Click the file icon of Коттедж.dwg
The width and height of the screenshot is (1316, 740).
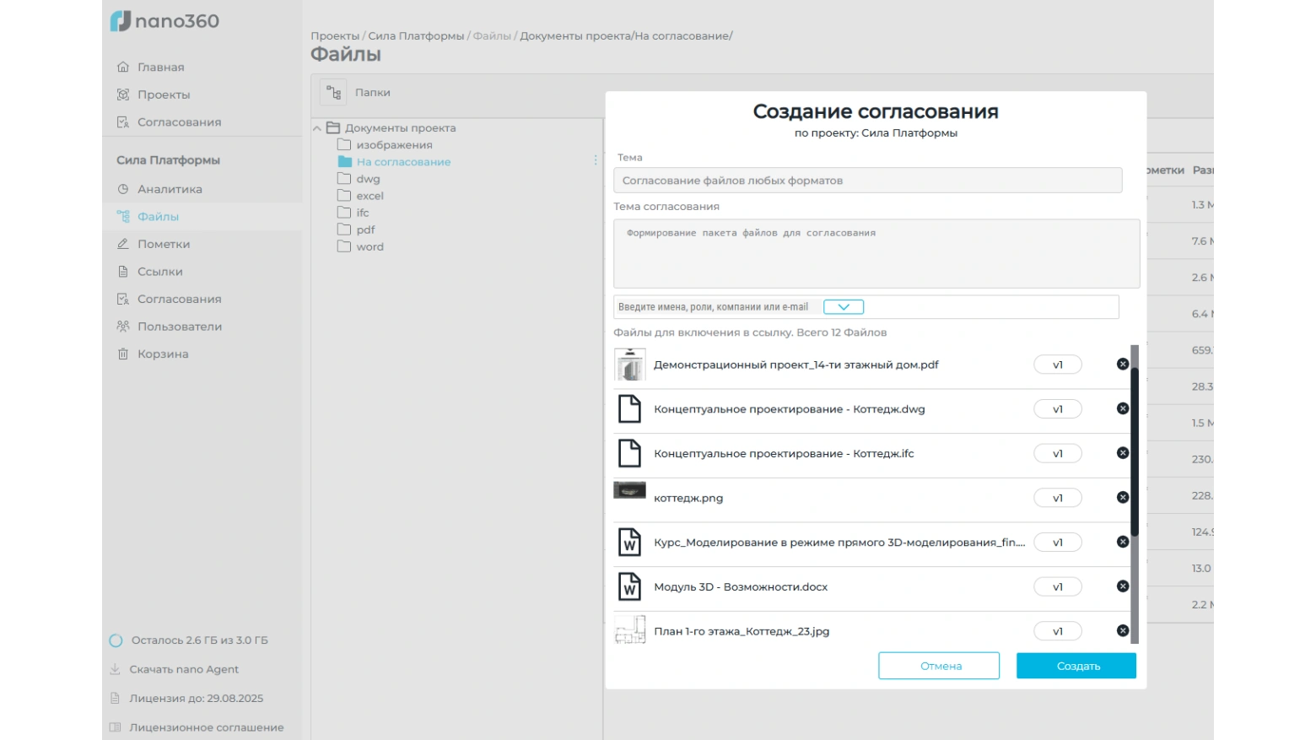tap(629, 408)
